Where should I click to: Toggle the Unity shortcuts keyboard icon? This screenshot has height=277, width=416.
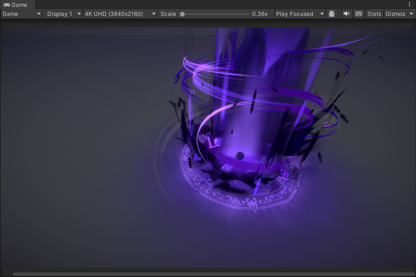click(359, 14)
